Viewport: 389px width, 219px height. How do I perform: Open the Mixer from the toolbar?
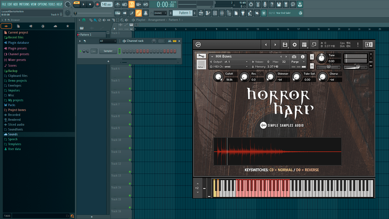(222, 13)
